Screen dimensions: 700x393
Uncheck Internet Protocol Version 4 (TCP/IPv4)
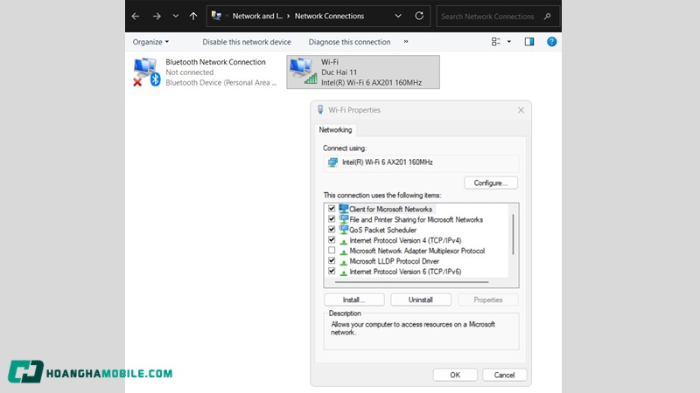point(332,239)
